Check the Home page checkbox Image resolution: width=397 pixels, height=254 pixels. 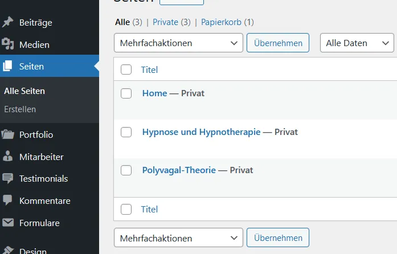(126, 93)
